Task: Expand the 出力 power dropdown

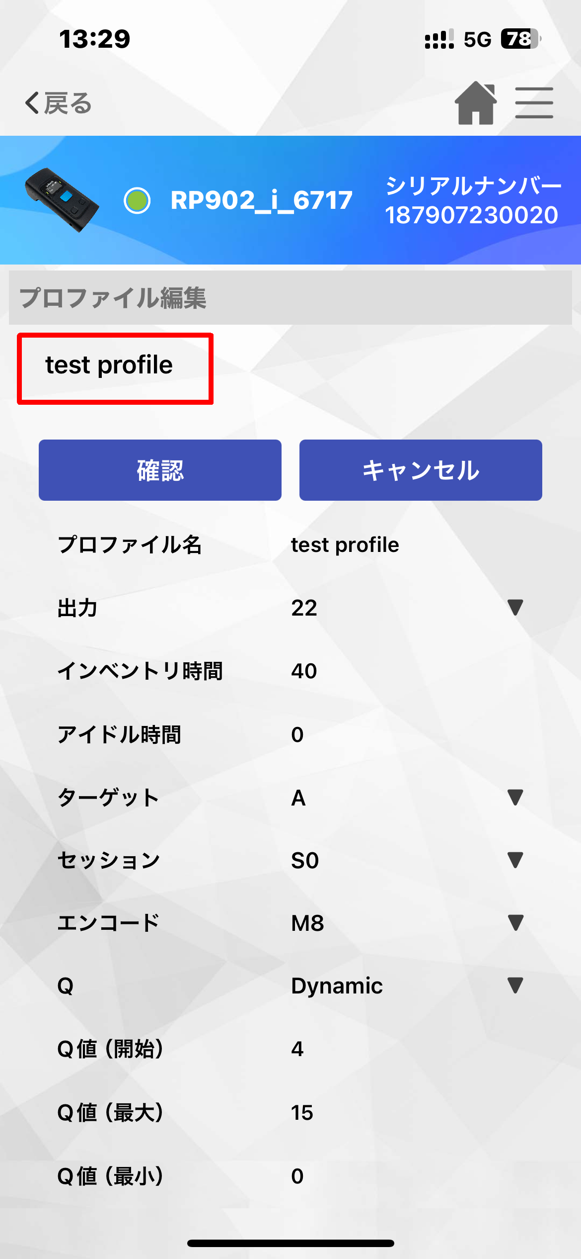Action: (x=515, y=608)
